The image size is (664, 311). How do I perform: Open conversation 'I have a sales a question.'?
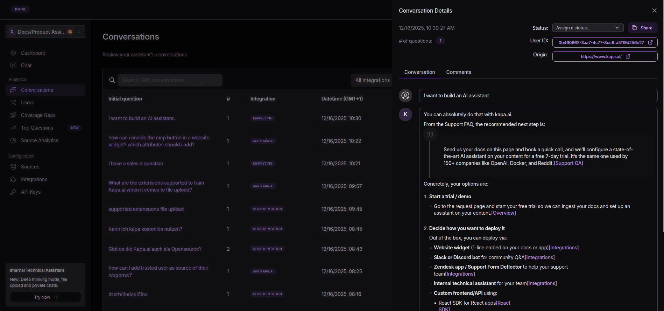[x=136, y=164]
